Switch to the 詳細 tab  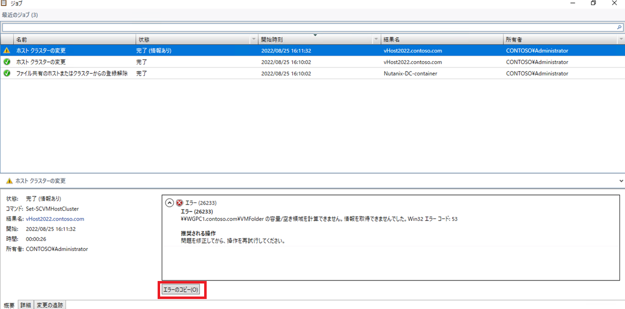coord(26,305)
